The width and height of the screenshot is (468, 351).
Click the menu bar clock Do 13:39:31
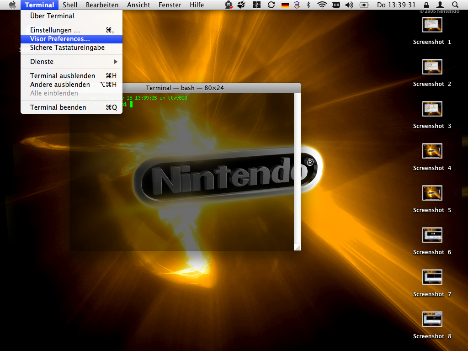[396, 5]
